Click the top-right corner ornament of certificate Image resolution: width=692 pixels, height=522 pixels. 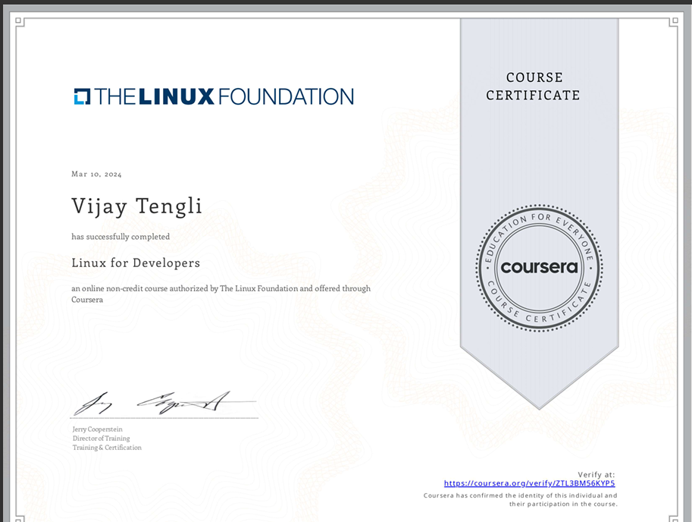pos(674,21)
